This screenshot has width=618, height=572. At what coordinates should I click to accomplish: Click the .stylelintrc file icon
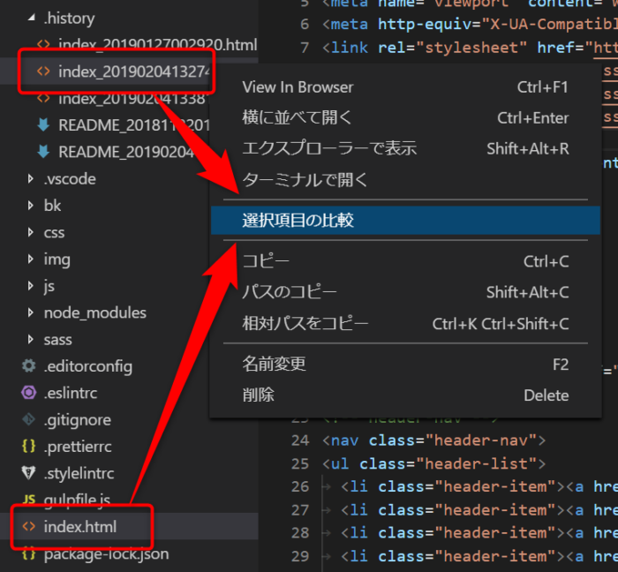28,474
